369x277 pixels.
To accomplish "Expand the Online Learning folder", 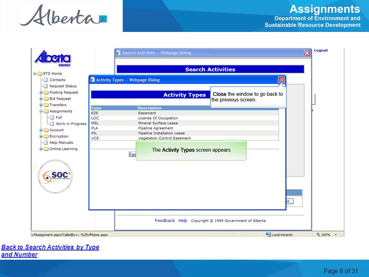I will click(x=41, y=149).
